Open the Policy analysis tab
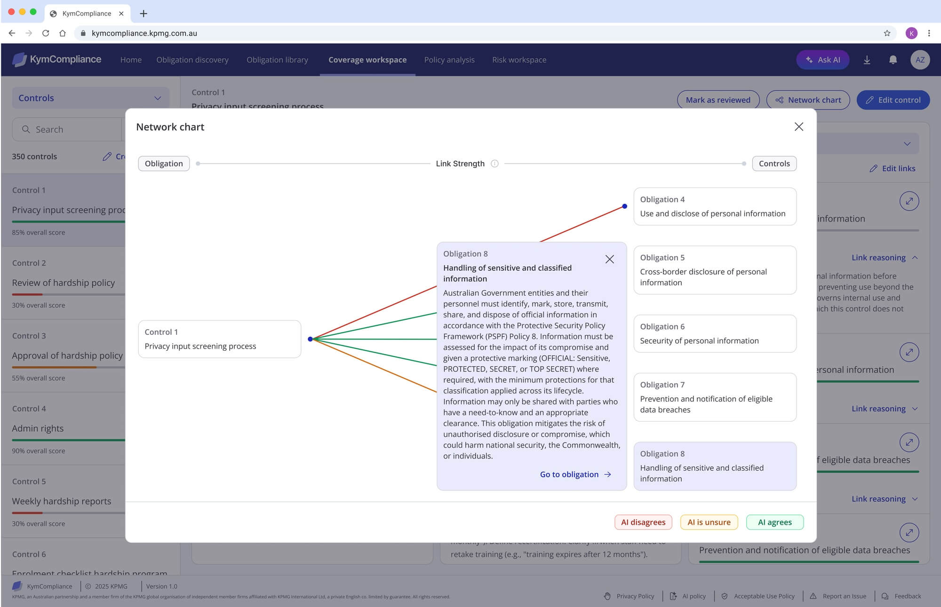Screen dimensions: 941x607 coord(449,60)
